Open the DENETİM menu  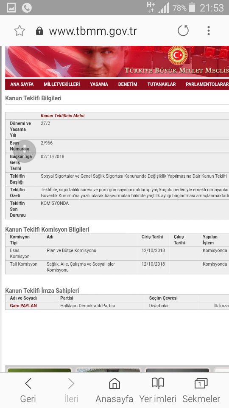coord(128,84)
